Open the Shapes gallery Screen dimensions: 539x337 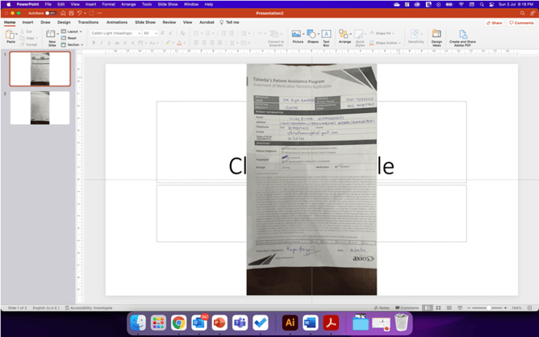(312, 36)
